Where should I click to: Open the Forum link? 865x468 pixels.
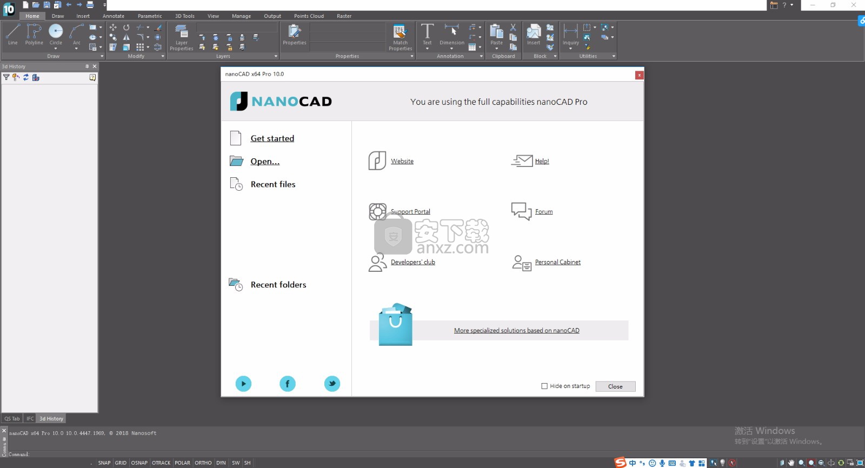pos(544,211)
